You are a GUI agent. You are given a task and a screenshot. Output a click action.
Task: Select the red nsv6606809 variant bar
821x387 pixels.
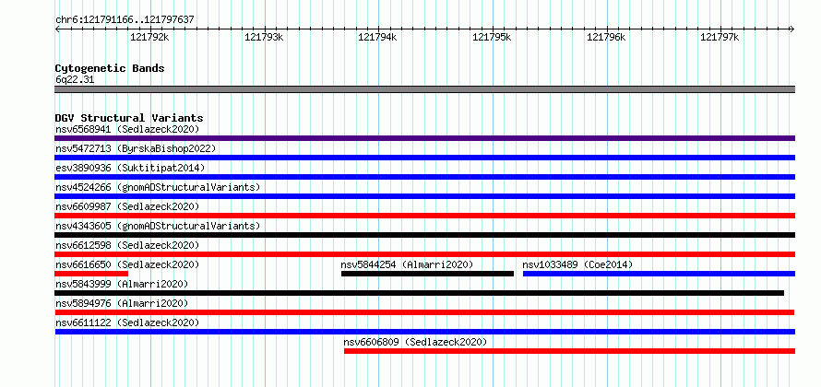coord(570,351)
